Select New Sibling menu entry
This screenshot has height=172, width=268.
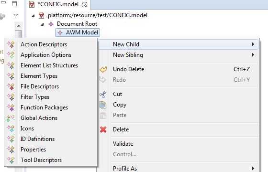coord(178,55)
